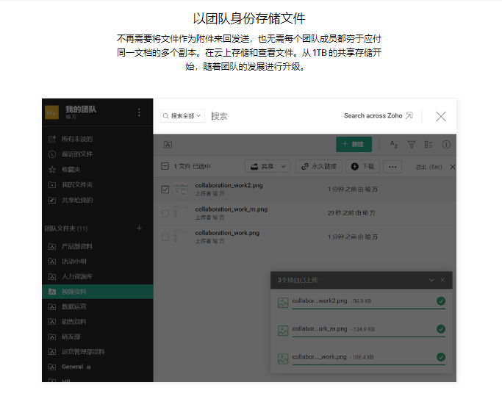Open the info details icon
The height and width of the screenshot is (399, 502).
tap(446, 145)
